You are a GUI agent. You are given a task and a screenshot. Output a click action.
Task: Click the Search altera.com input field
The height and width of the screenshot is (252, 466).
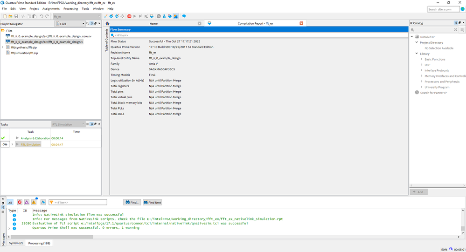pos(444,9)
